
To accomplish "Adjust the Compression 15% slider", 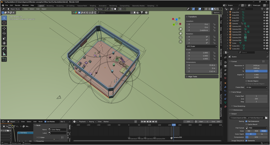I will (x=256, y=137).
